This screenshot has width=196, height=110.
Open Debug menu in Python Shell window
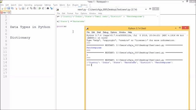(105, 32)
